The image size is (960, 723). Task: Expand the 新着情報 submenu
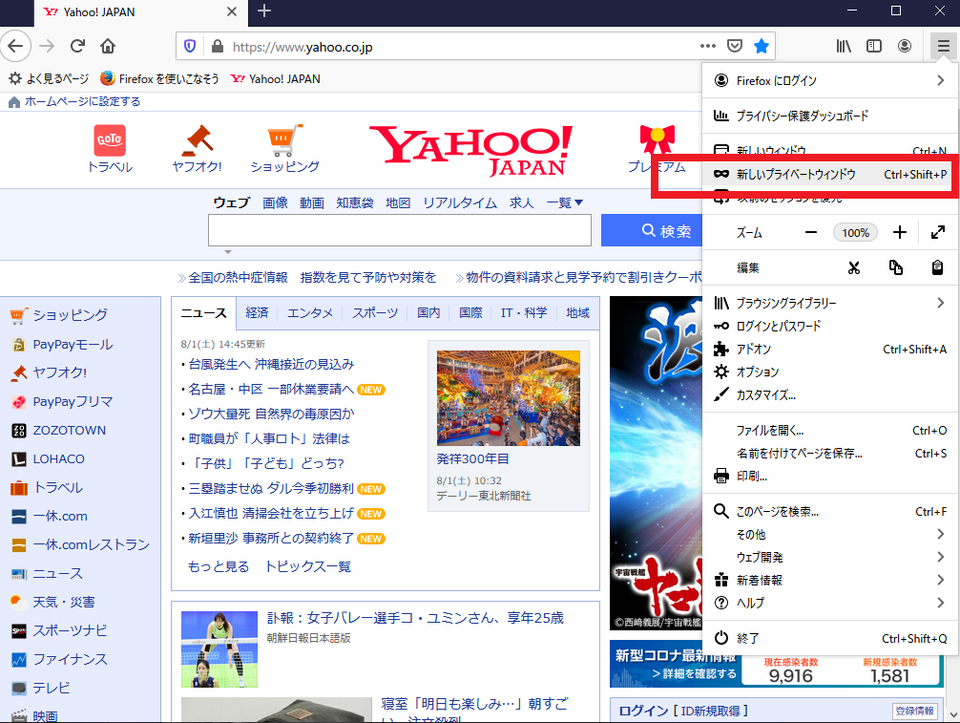click(x=830, y=581)
